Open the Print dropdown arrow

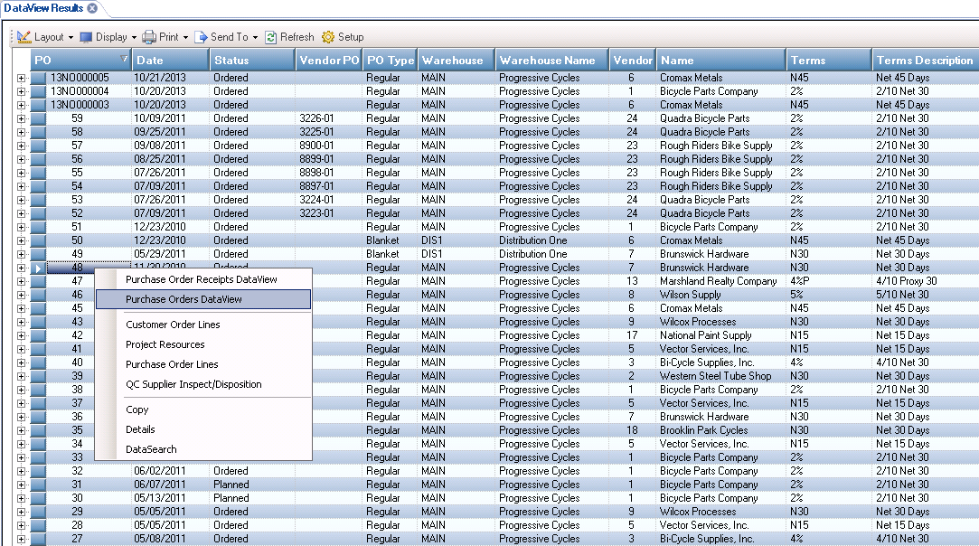click(185, 37)
